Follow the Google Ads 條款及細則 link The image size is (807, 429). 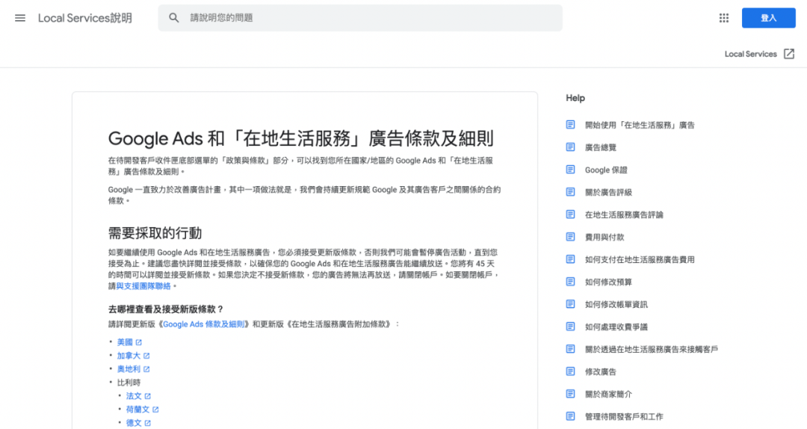(x=204, y=324)
